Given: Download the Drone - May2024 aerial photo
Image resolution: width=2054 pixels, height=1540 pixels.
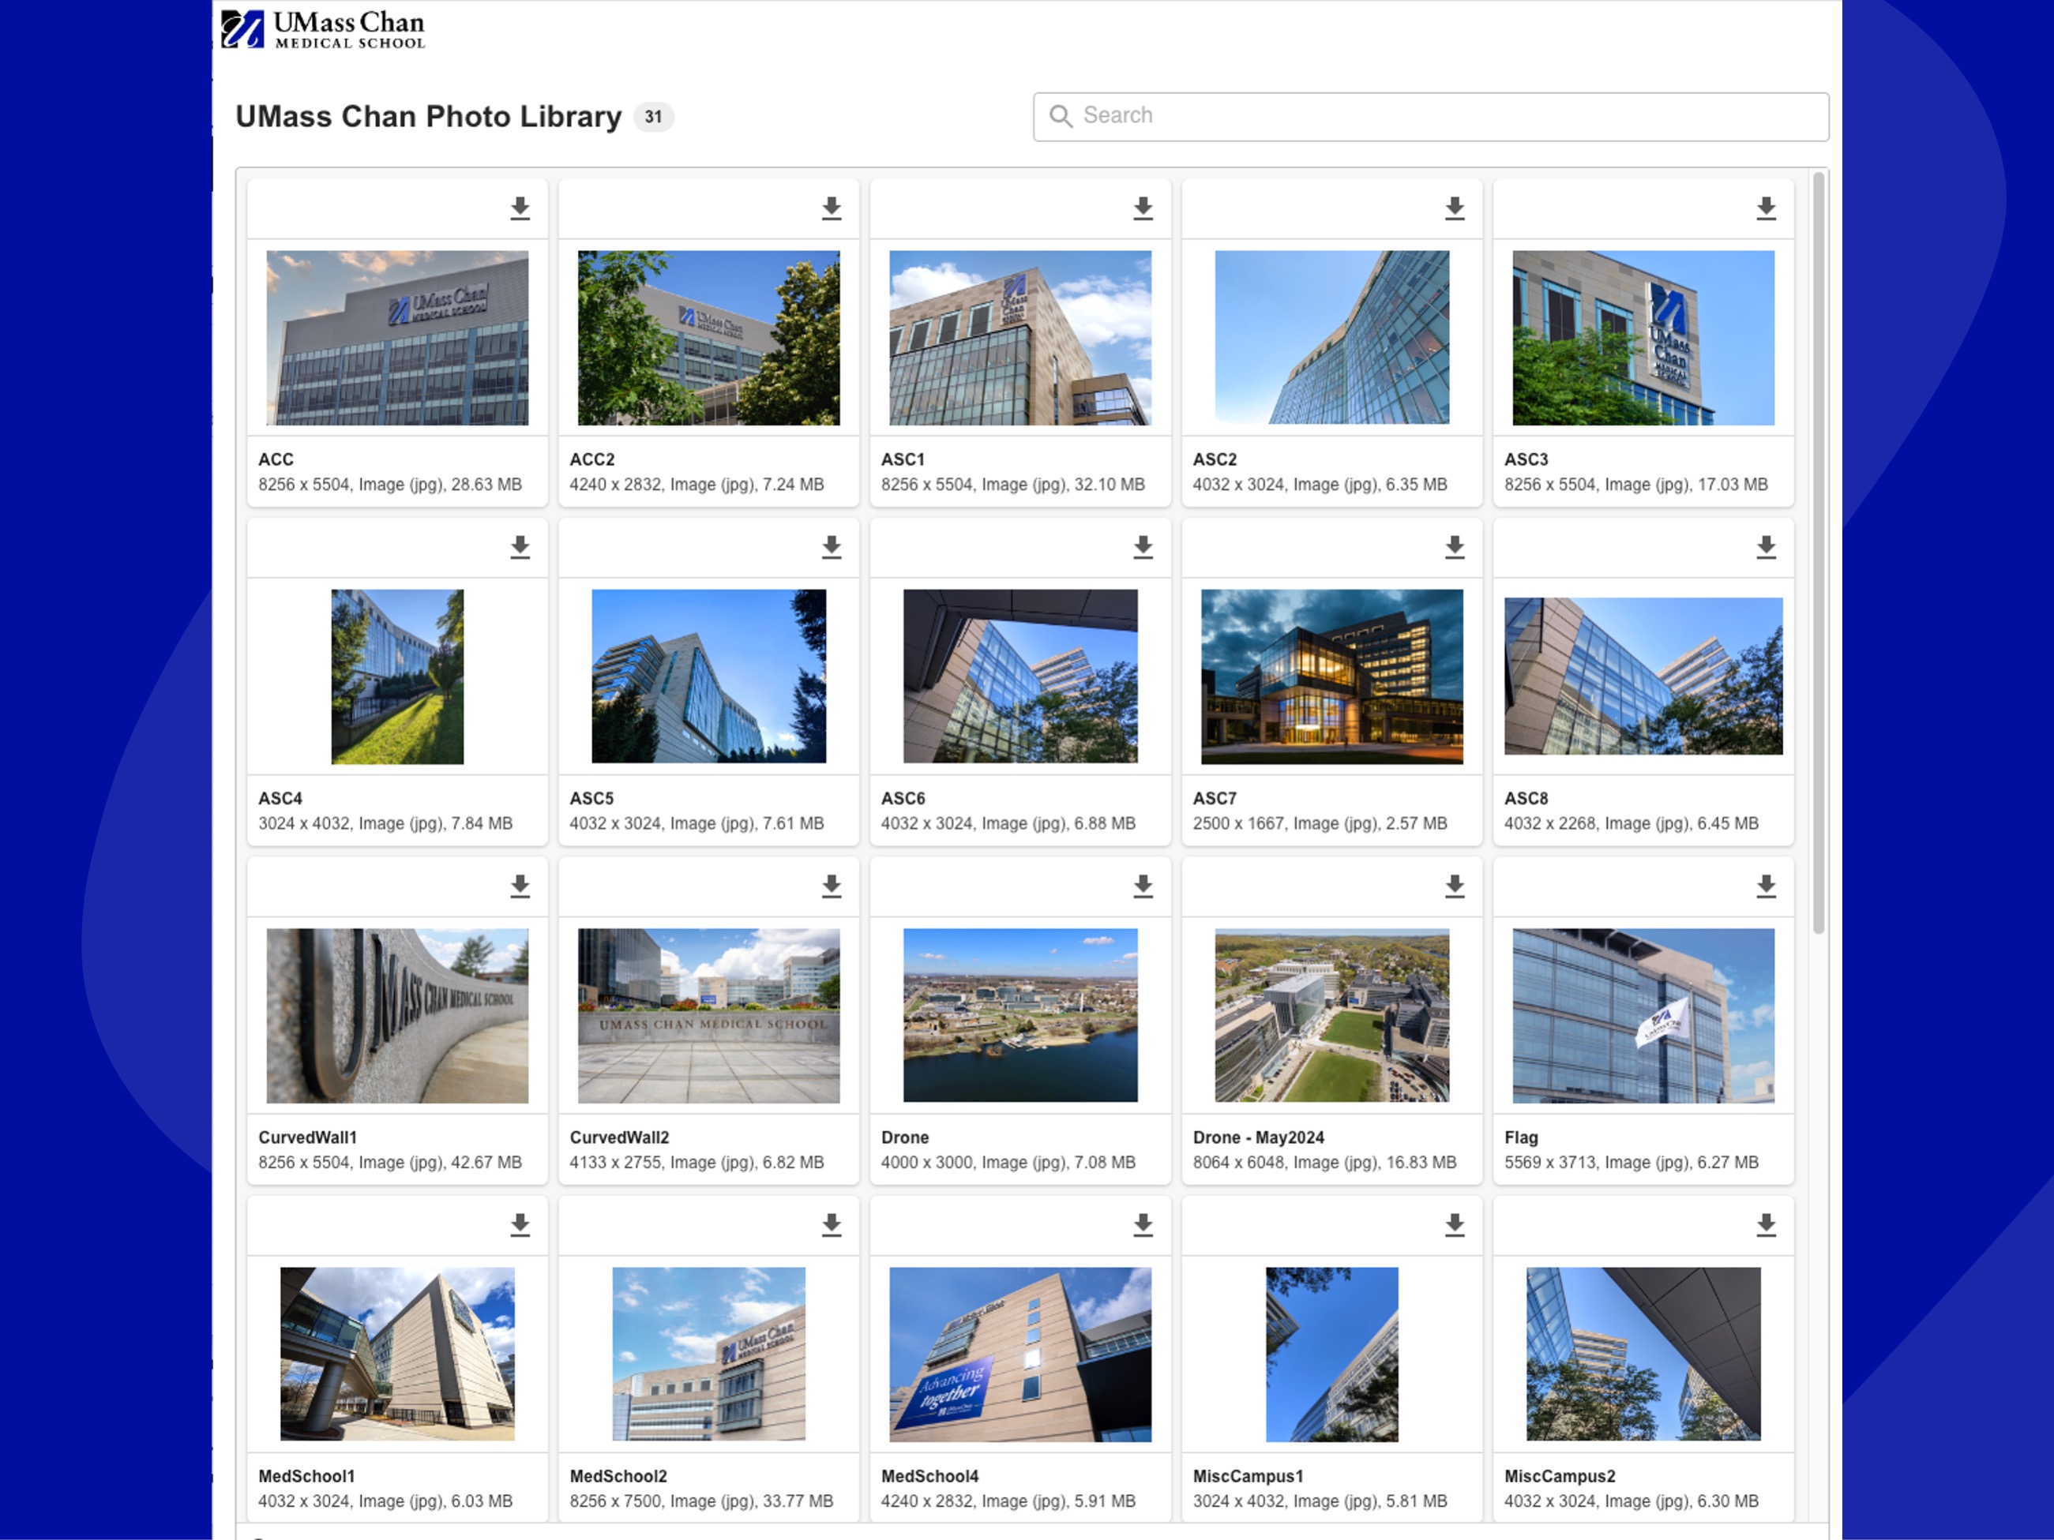Looking at the screenshot, I should (x=1455, y=887).
